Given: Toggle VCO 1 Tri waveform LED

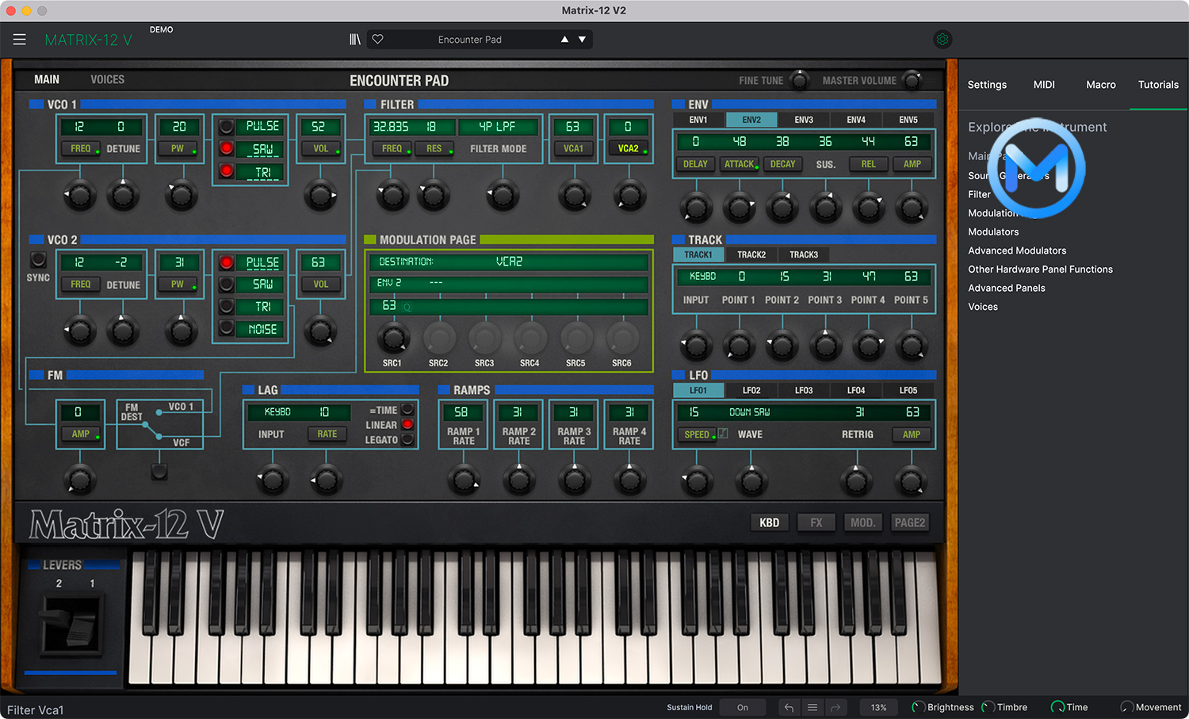Looking at the screenshot, I should [227, 170].
